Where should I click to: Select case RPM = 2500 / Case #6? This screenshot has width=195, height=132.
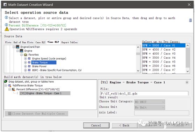(x=164, y=66)
